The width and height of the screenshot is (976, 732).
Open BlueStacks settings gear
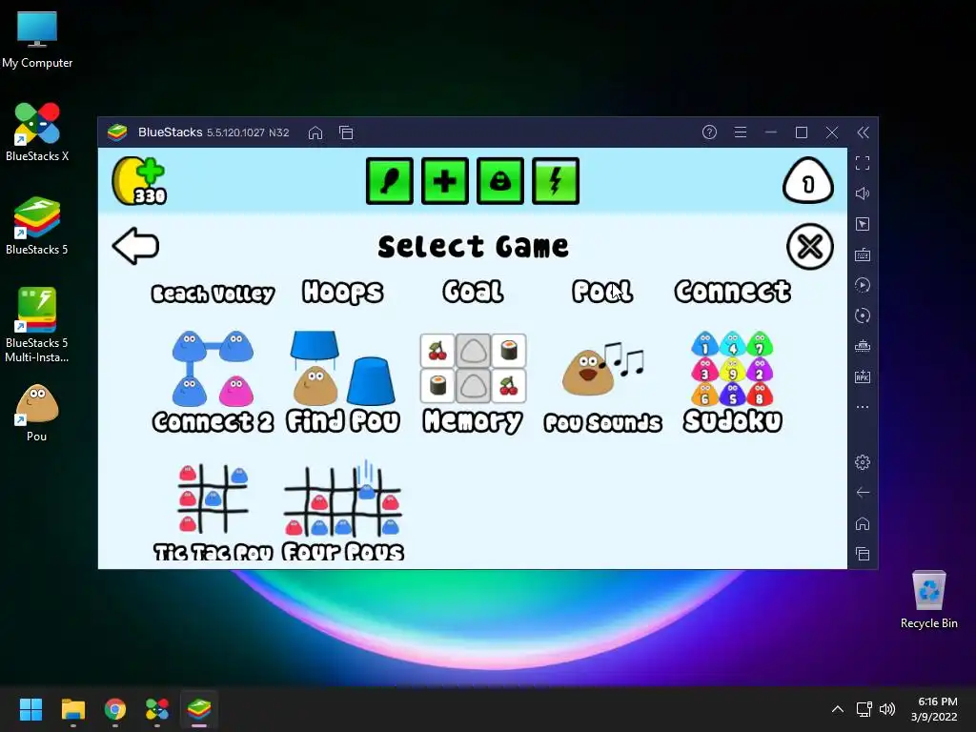point(863,462)
